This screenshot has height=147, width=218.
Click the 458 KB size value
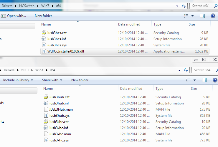click(205, 134)
